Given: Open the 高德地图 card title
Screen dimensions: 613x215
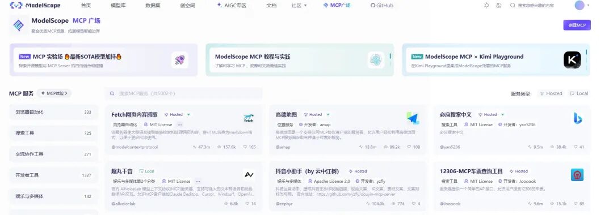Looking at the screenshot, I should (x=286, y=114).
